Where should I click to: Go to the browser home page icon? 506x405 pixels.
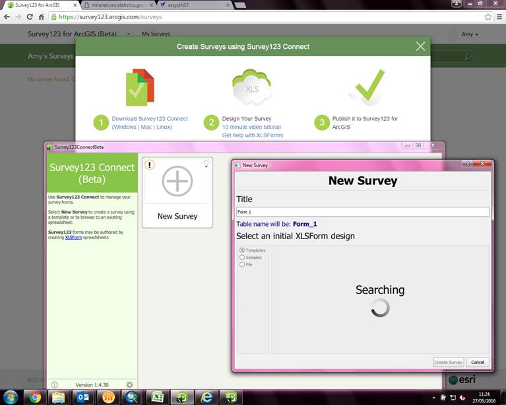coord(42,17)
